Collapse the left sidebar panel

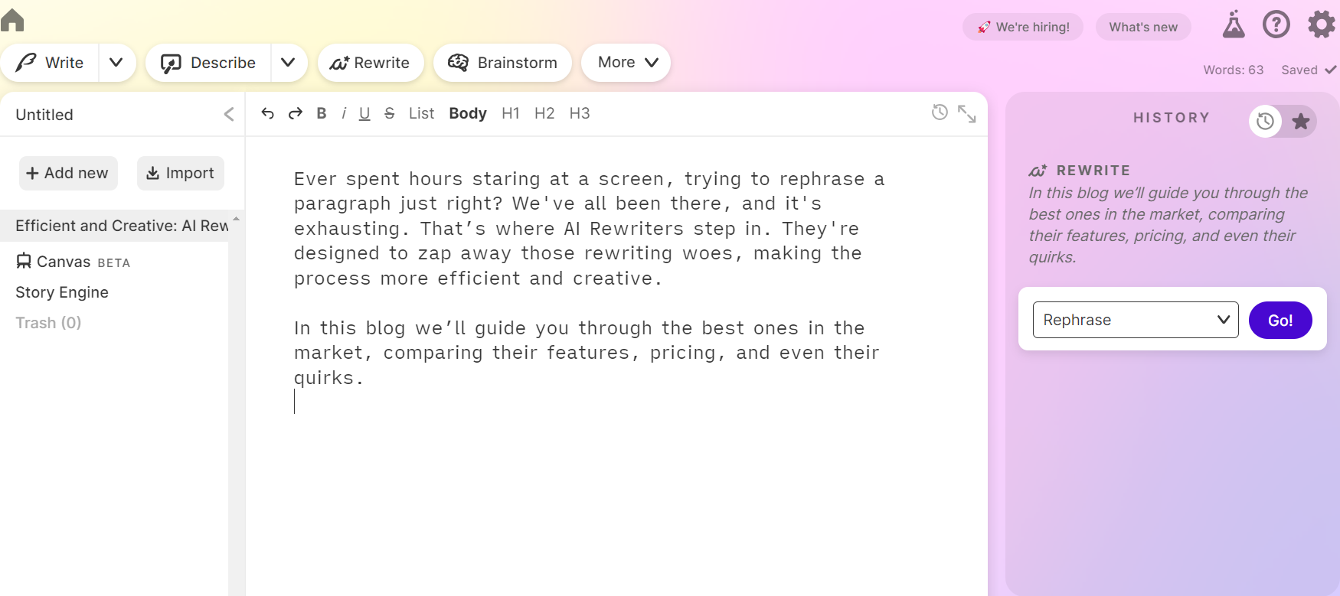pos(229,115)
